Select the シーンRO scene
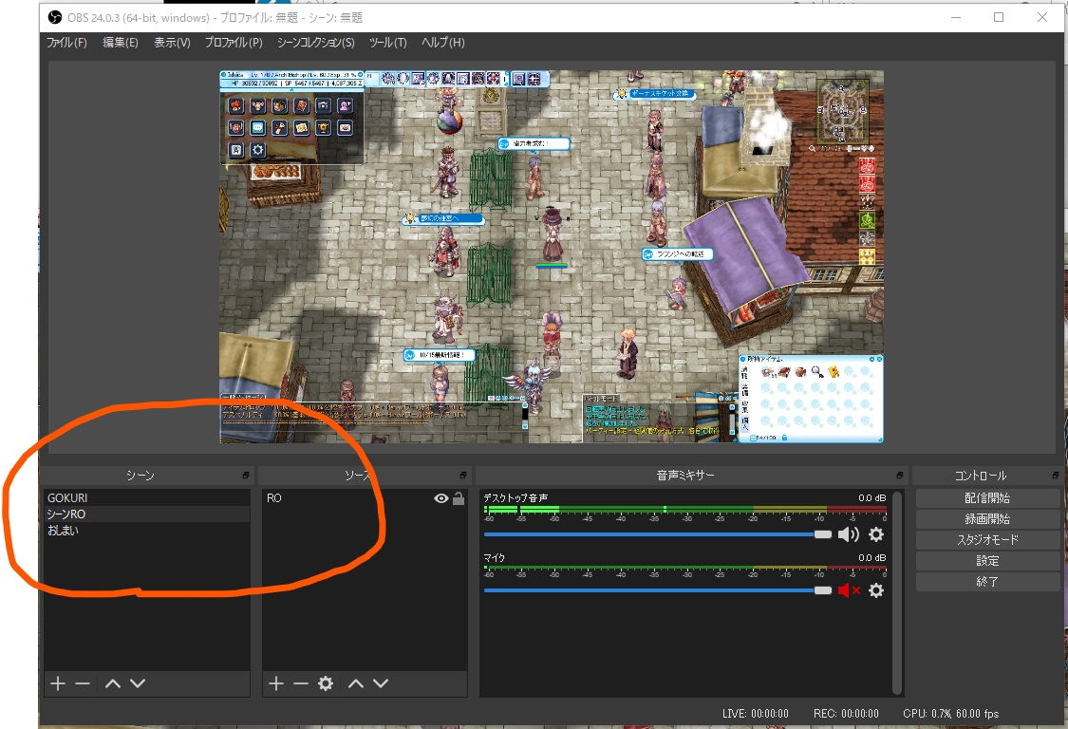Image resolution: width=1068 pixels, height=729 pixels. point(147,514)
